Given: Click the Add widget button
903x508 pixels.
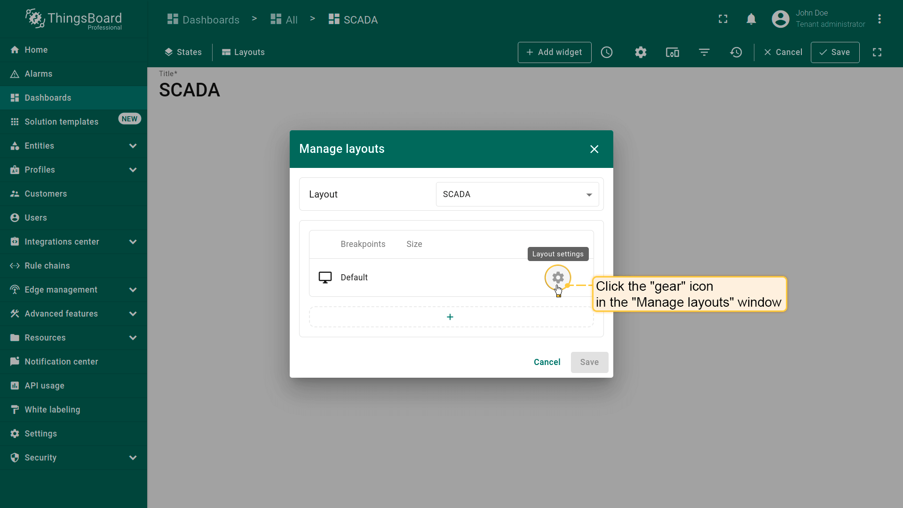Looking at the screenshot, I should click(x=554, y=52).
